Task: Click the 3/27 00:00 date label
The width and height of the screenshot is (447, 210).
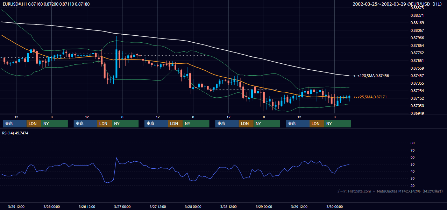Action: 122,206
